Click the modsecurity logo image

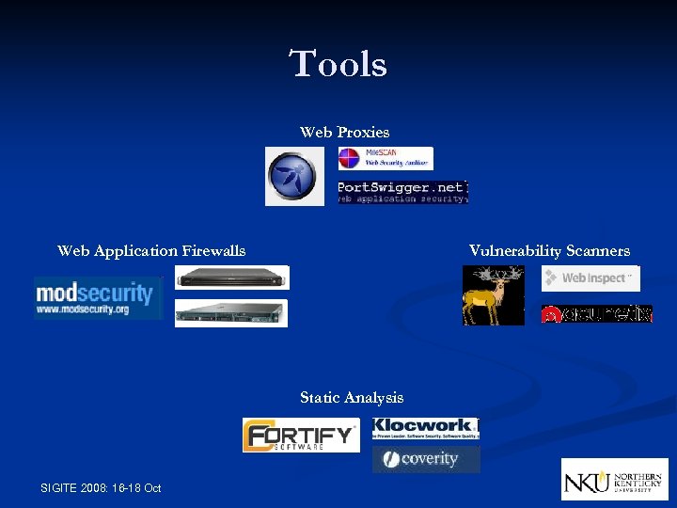pyautogui.click(x=98, y=298)
